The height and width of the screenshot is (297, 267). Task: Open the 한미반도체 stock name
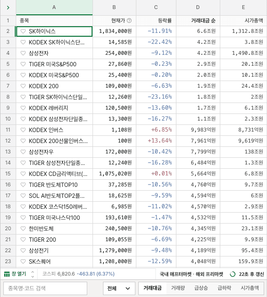pos(41,229)
